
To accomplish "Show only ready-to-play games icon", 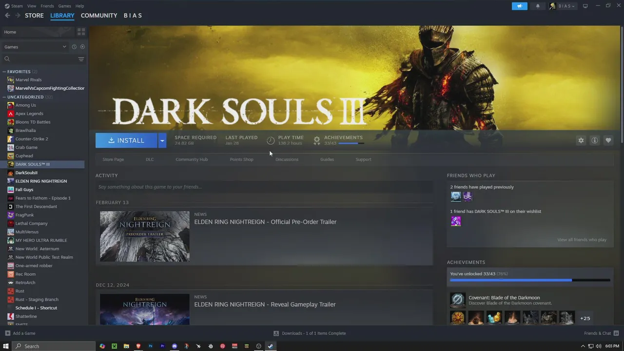I will (x=82, y=47).
